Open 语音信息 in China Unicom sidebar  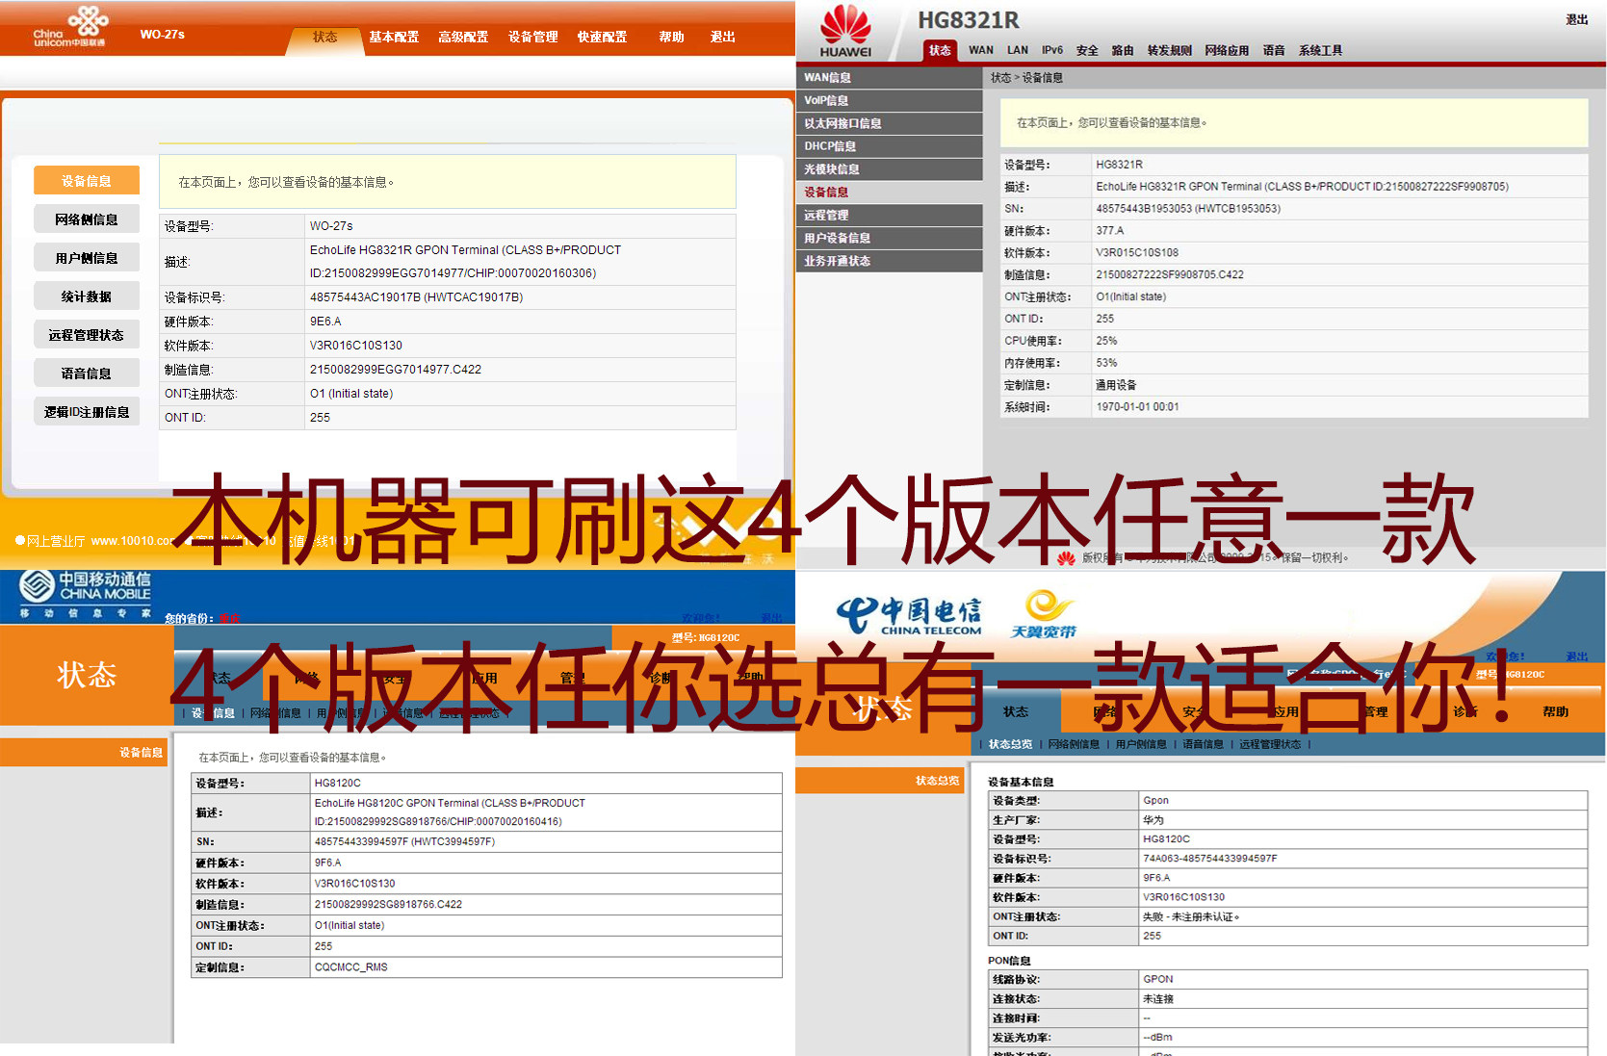(x=87, y=373)
